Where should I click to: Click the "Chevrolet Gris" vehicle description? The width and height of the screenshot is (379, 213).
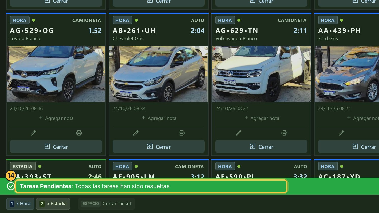click(128, 39)
